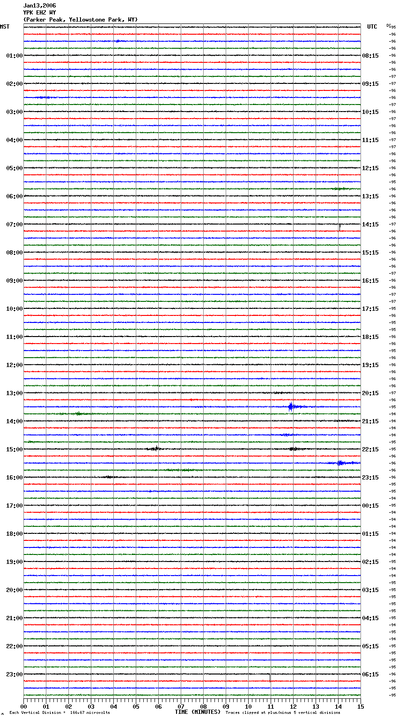Image resolution: width=398 pixels, height=719 pixels.
Task: Click the 20:15 UTC row label
Action: 370,393
